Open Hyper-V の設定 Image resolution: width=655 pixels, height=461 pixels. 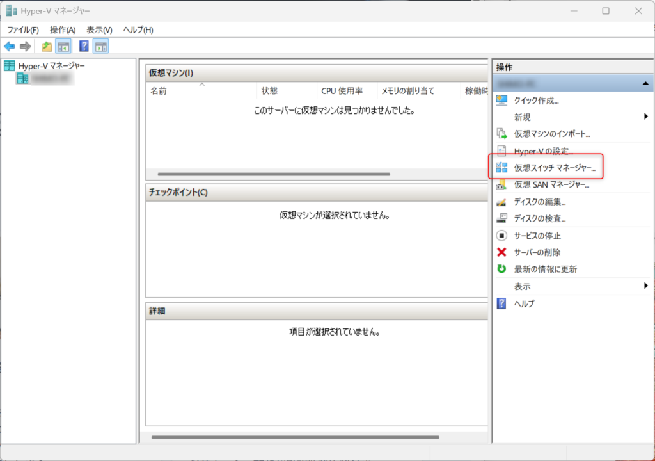tap(541, 151)
